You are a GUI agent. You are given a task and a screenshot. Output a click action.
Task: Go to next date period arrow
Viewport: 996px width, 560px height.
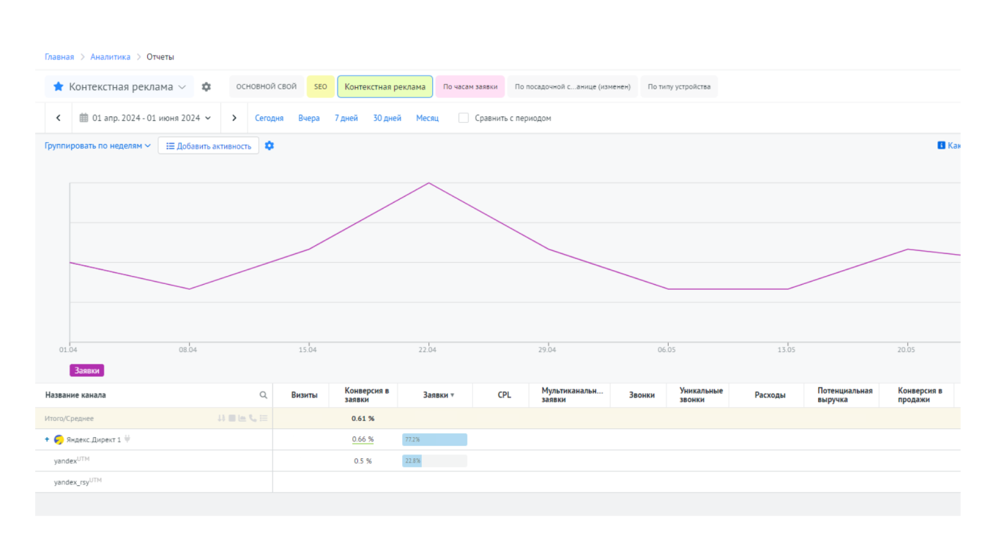(234, 118)
